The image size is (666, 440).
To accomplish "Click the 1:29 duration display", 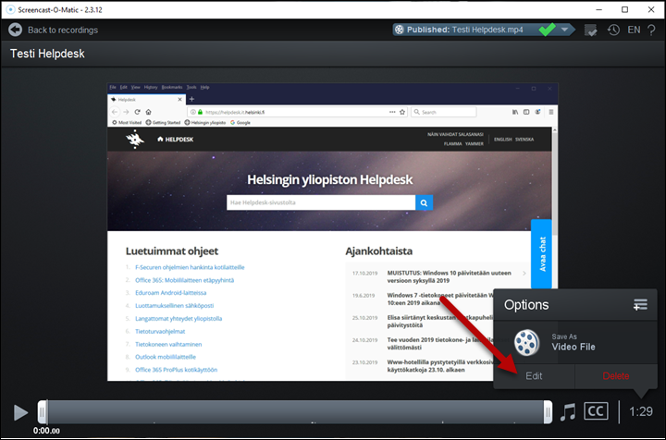I will coord(640,411).
